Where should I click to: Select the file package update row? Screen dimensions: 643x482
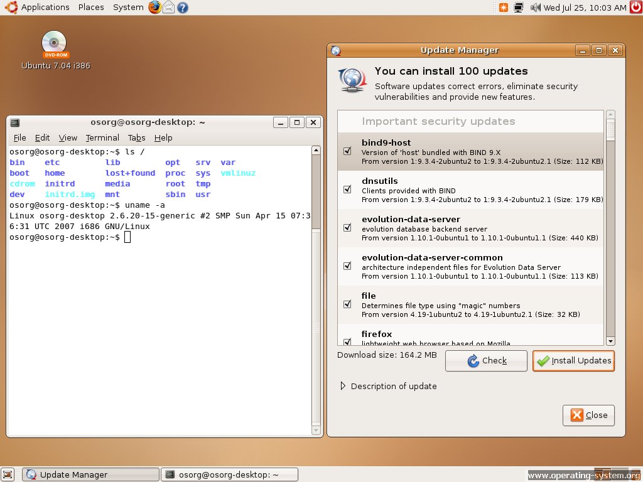click(x=470, y=304)
